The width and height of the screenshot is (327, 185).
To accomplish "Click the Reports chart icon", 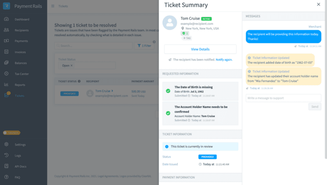I will coord(6,85).
